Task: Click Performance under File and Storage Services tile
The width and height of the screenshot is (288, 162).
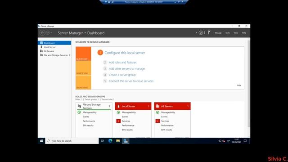Action: point(89,121)
